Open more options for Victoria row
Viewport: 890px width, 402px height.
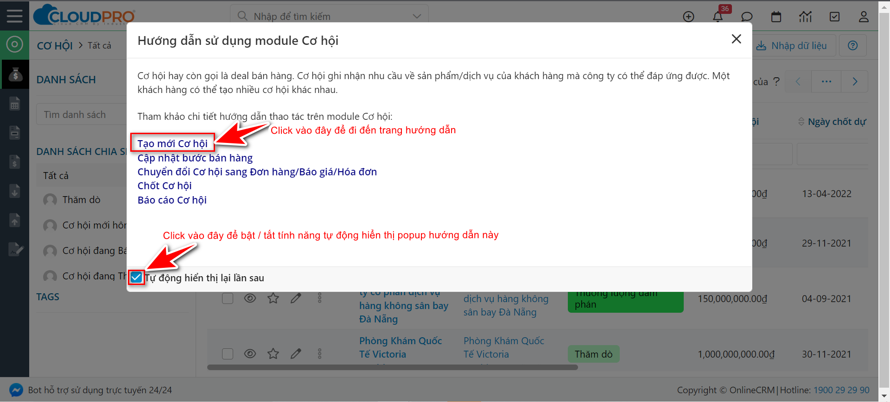tap(319, 354)
